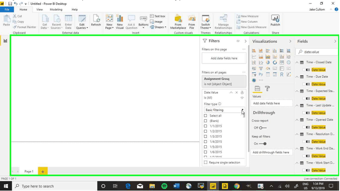Open the File menu
The image size is (340, 191).
7,10
